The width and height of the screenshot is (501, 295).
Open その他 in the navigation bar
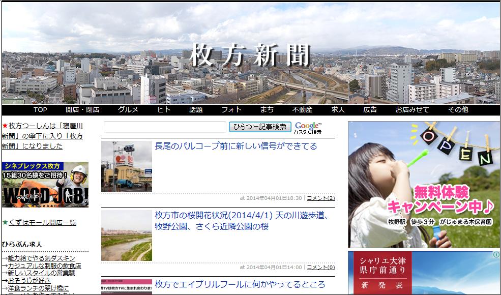tap(458, 110)
